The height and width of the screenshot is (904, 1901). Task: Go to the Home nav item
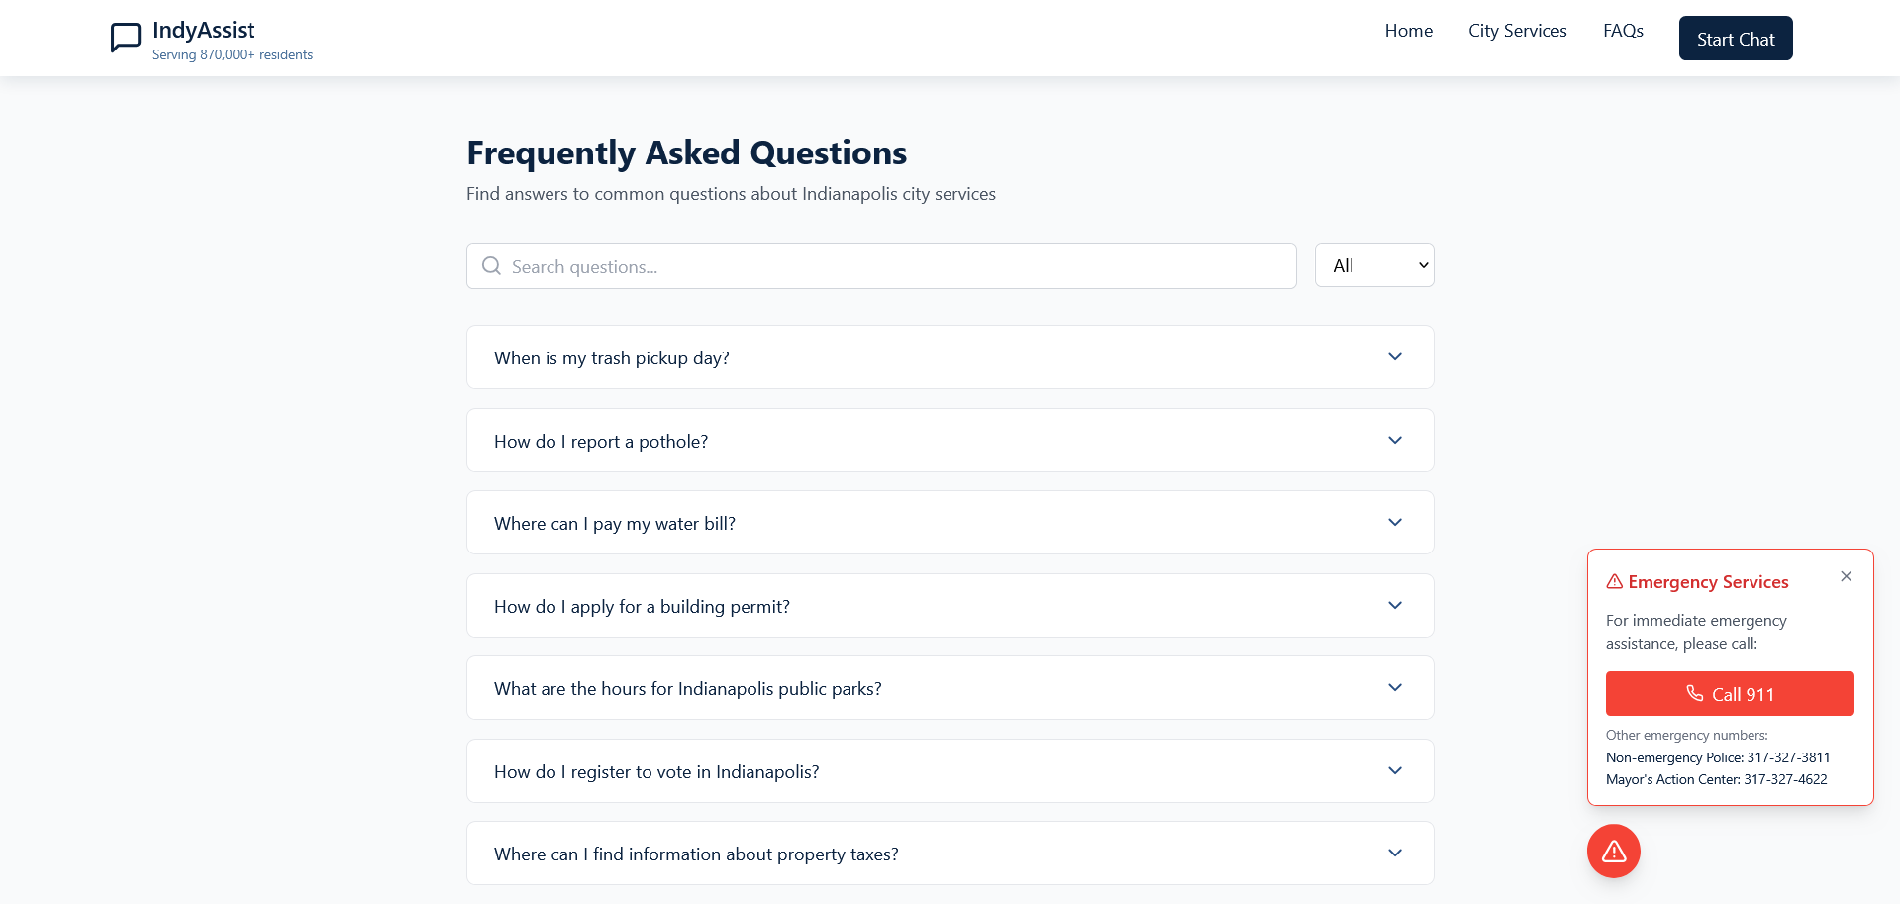tap(1408, 31)
